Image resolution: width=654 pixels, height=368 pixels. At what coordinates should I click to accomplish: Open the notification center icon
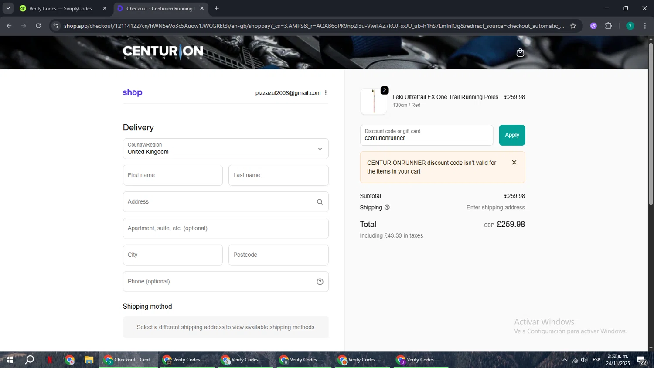(x=642, y=360)
